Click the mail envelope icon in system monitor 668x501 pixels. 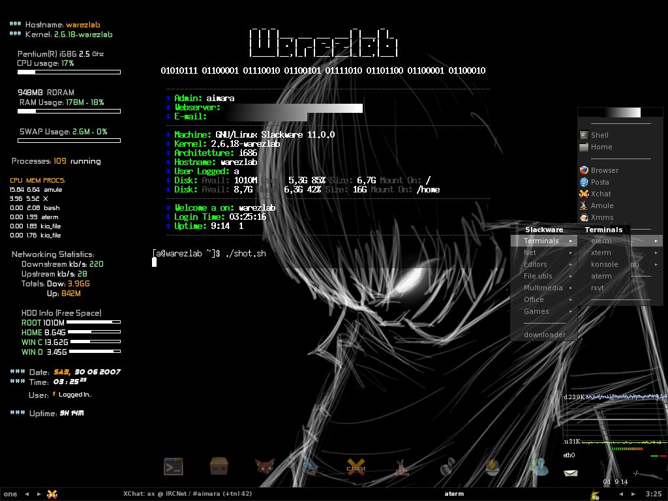coord(571,473)
